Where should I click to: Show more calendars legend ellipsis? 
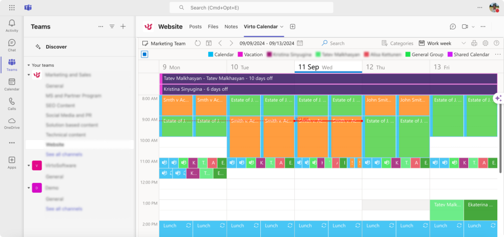click(x=498, y=54)
